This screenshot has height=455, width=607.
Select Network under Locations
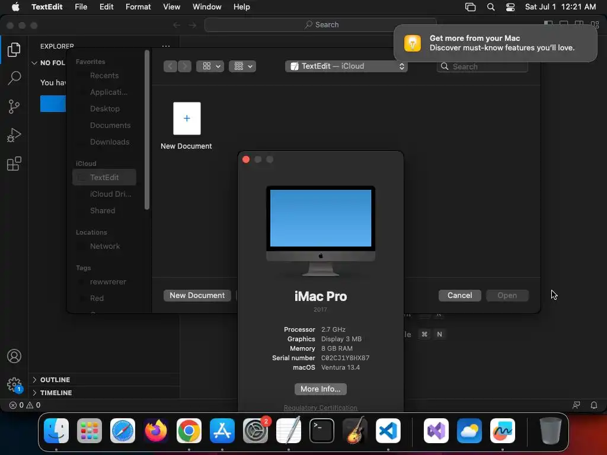click(104, 246)
